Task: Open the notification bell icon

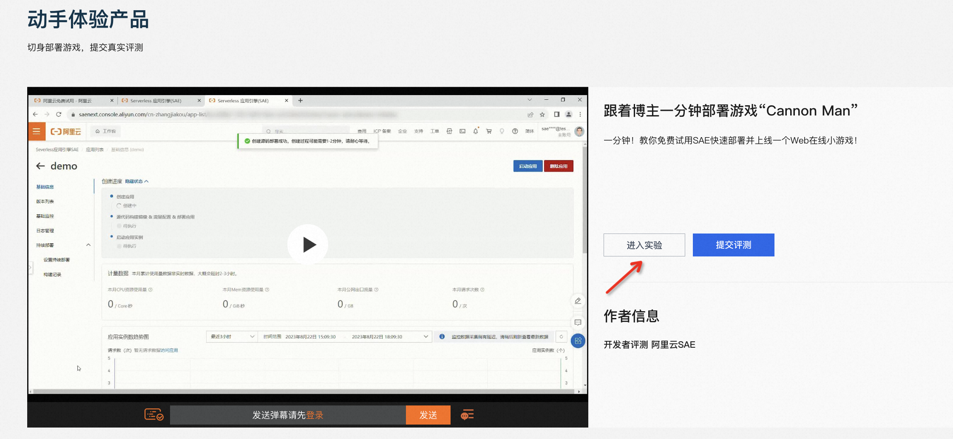Action: pos(476,131)
